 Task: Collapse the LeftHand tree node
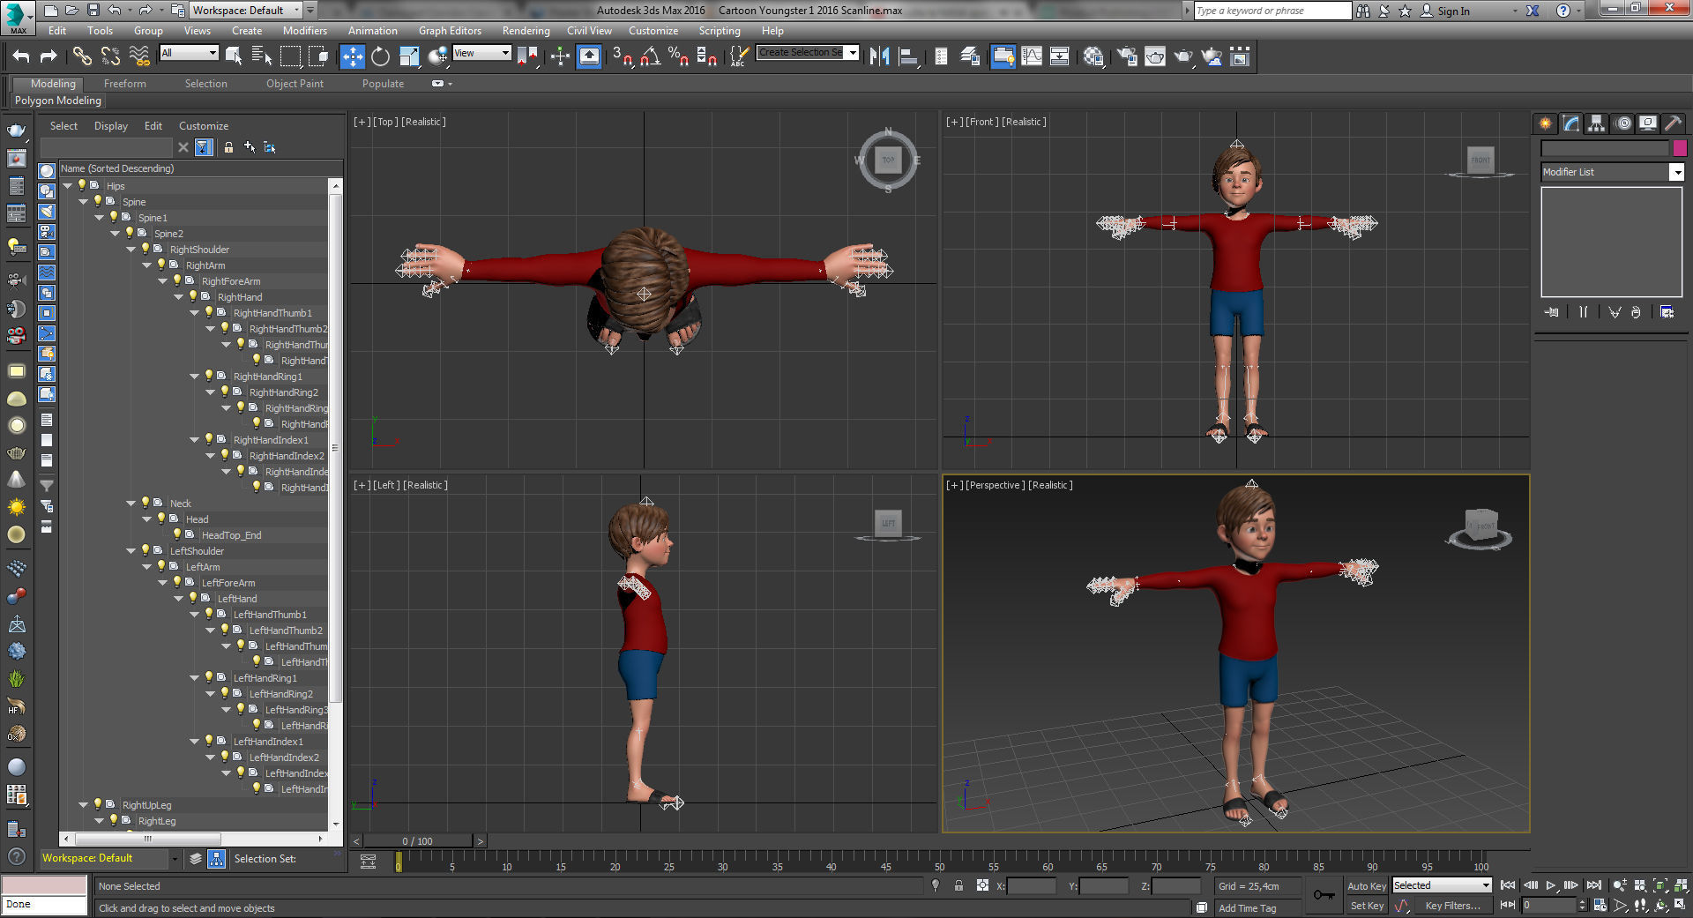coord(179,599)
